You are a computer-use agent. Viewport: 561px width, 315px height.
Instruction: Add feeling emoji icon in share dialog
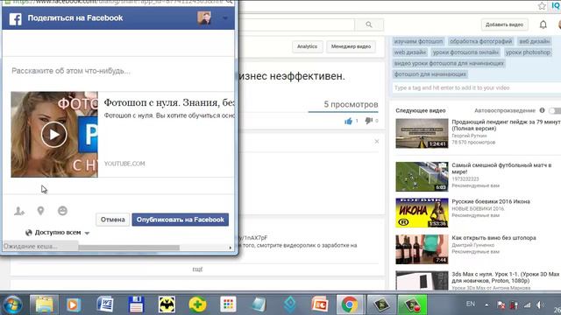[62, 211]
